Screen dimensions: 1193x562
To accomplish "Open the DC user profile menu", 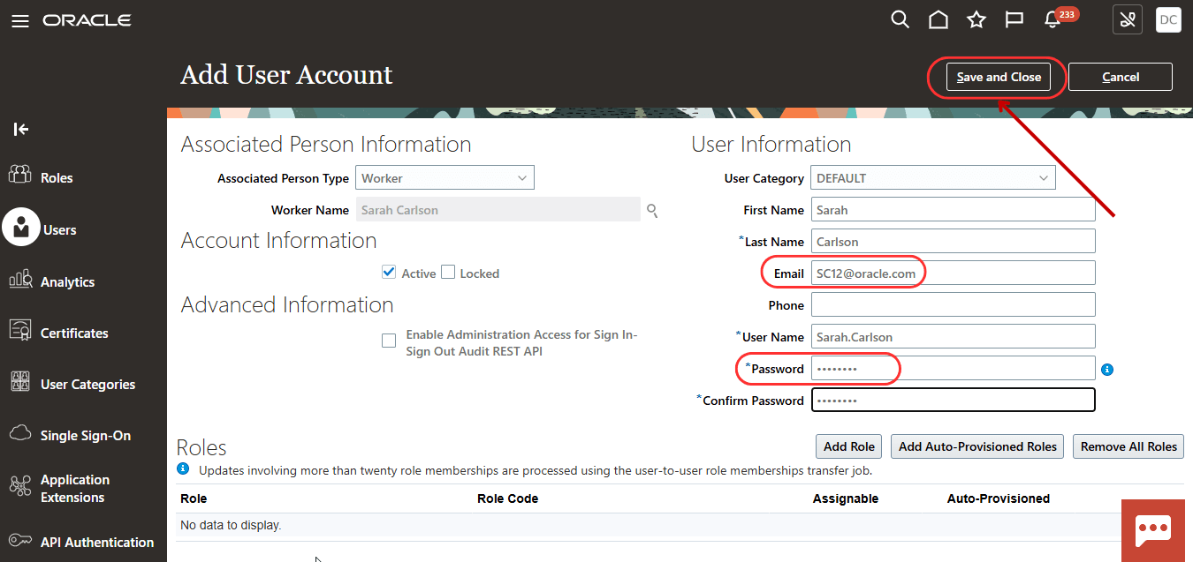I will [x=1168, y=19].
